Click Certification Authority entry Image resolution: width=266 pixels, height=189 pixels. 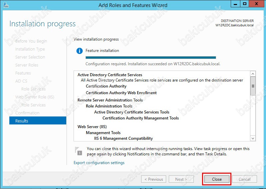click(x=106, y=86)
